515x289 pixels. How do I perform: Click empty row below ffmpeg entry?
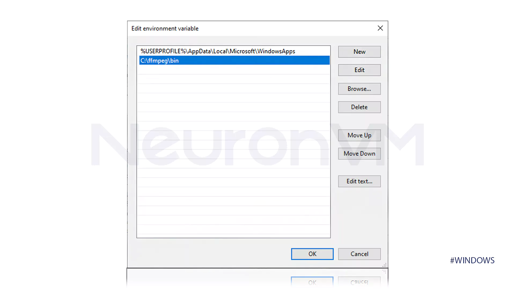click(x=233, y=70)
